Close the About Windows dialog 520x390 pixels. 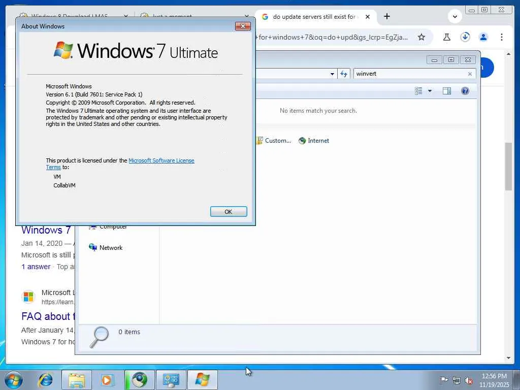(x=243, y=26)
